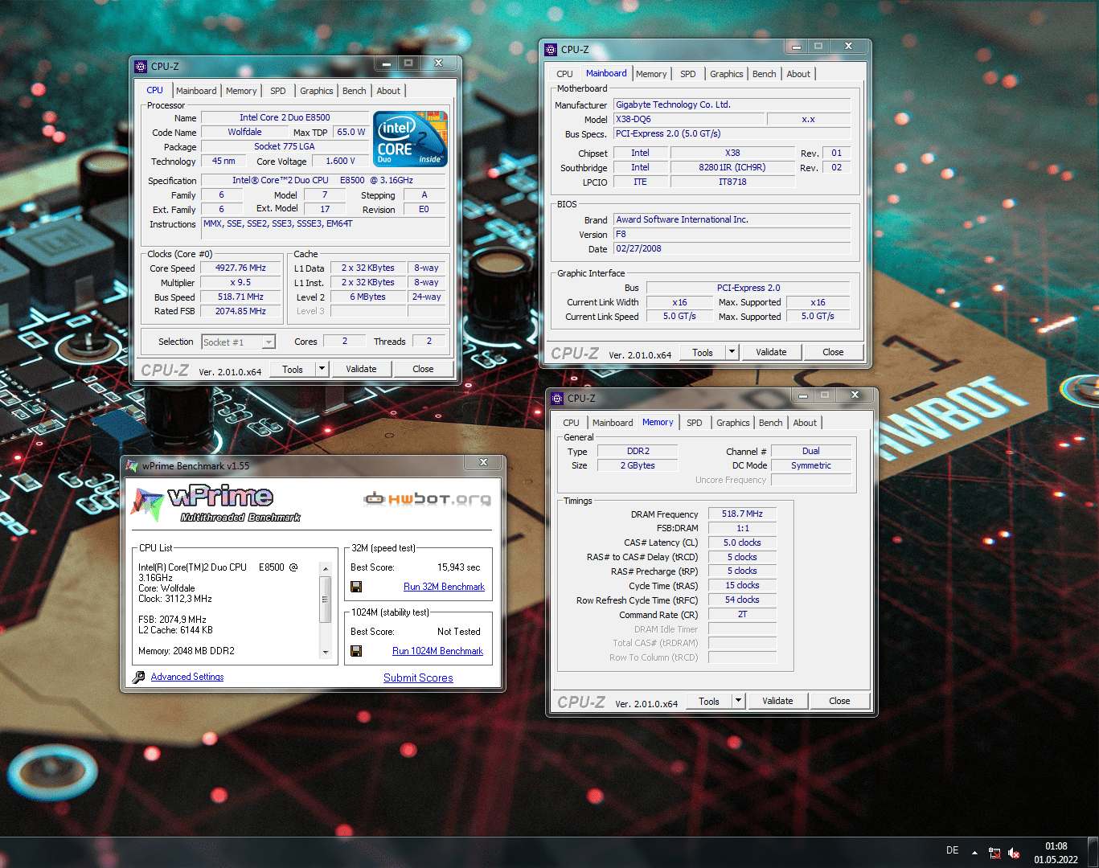Click CPU-Z app icon in Memory window titlebar
The height and width of the screenshot is (868, 1099).
pos(557,399)
